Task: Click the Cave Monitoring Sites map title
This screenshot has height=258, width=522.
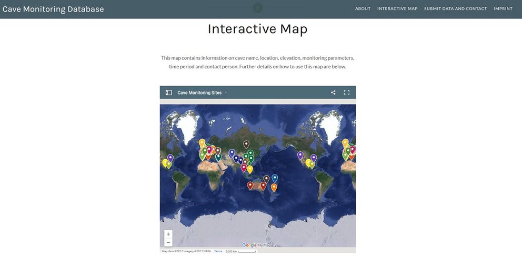Action: 199,93
